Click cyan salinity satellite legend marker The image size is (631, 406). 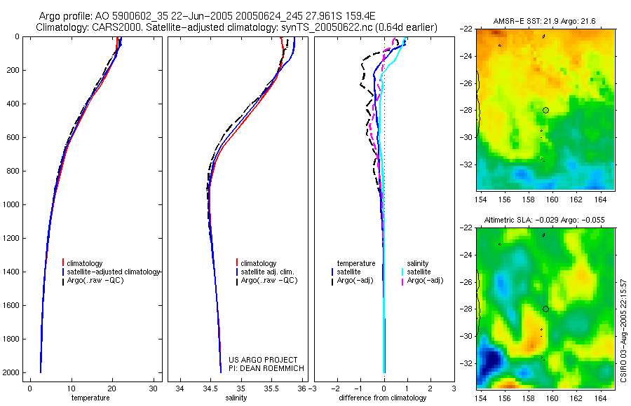click(x=403, y=272)
